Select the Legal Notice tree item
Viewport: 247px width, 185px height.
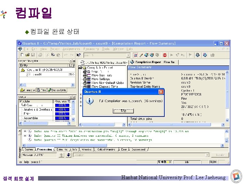(100, 71)
